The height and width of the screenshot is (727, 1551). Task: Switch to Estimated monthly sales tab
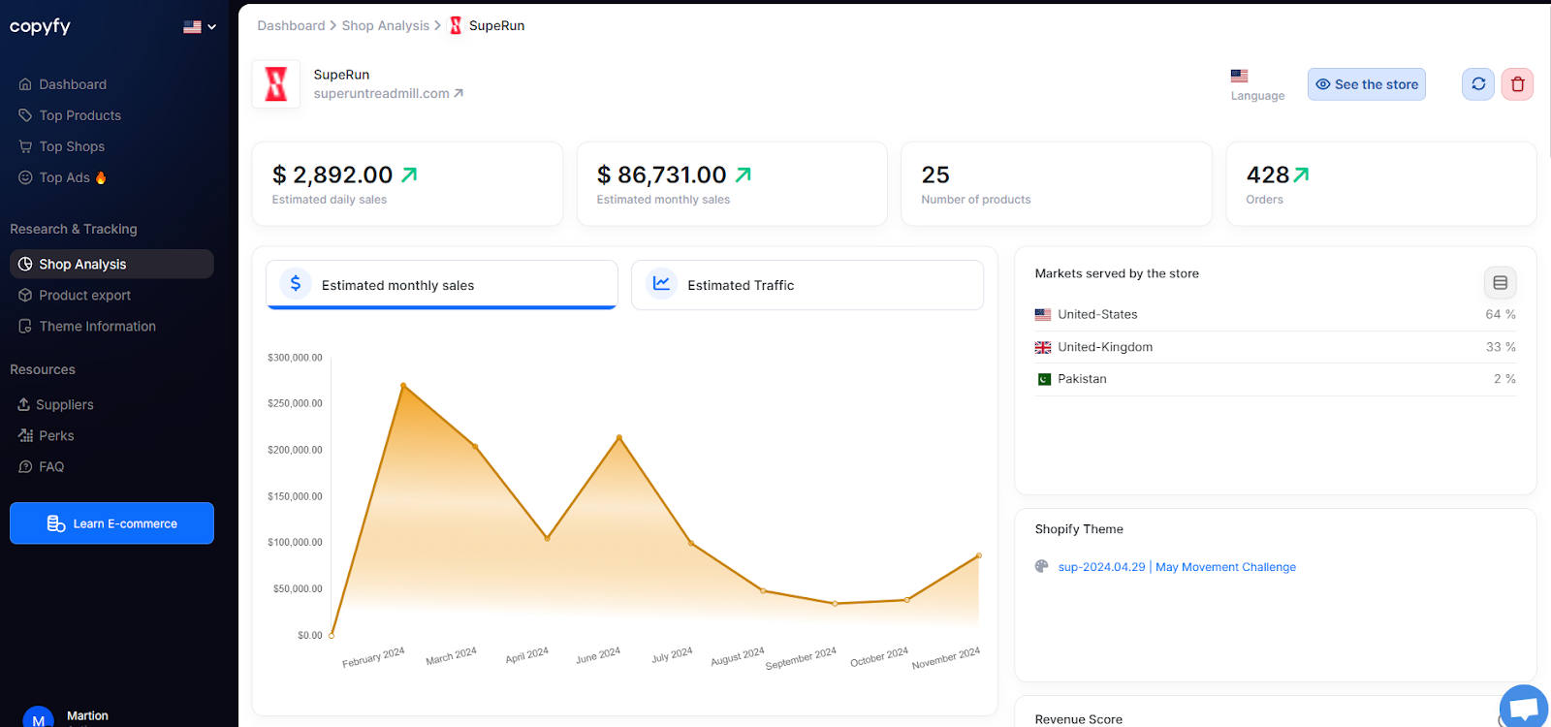tap(442, 285)
